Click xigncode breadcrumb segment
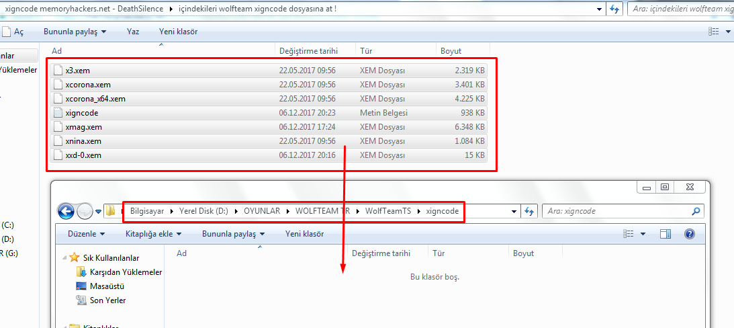This screenshot has height=328, width=734. (443, 211)
